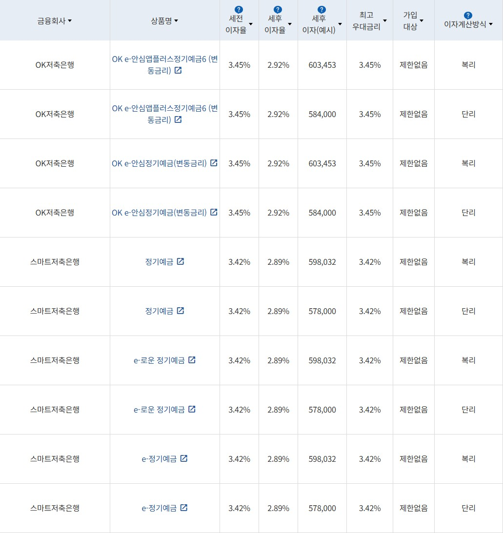503x533 pixels.
Task: Select the 603,453 interest value in first row
Action: pyautogui.click(x=322, y=64)
